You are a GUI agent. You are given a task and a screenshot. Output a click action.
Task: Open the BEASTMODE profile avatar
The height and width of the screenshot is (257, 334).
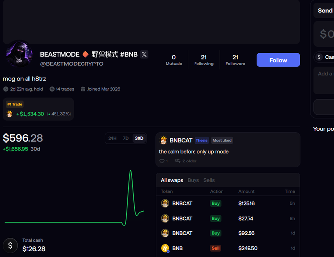point(19,54)
